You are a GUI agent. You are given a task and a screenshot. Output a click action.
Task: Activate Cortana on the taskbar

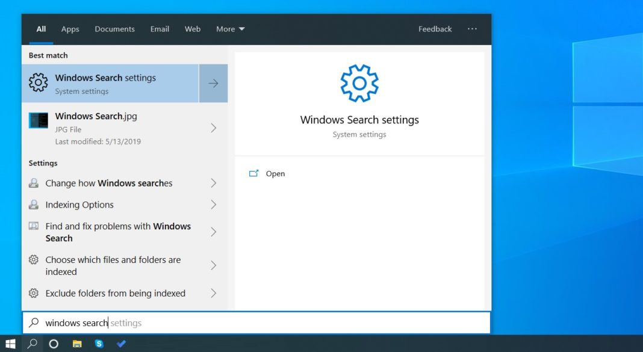pos(54,344)
